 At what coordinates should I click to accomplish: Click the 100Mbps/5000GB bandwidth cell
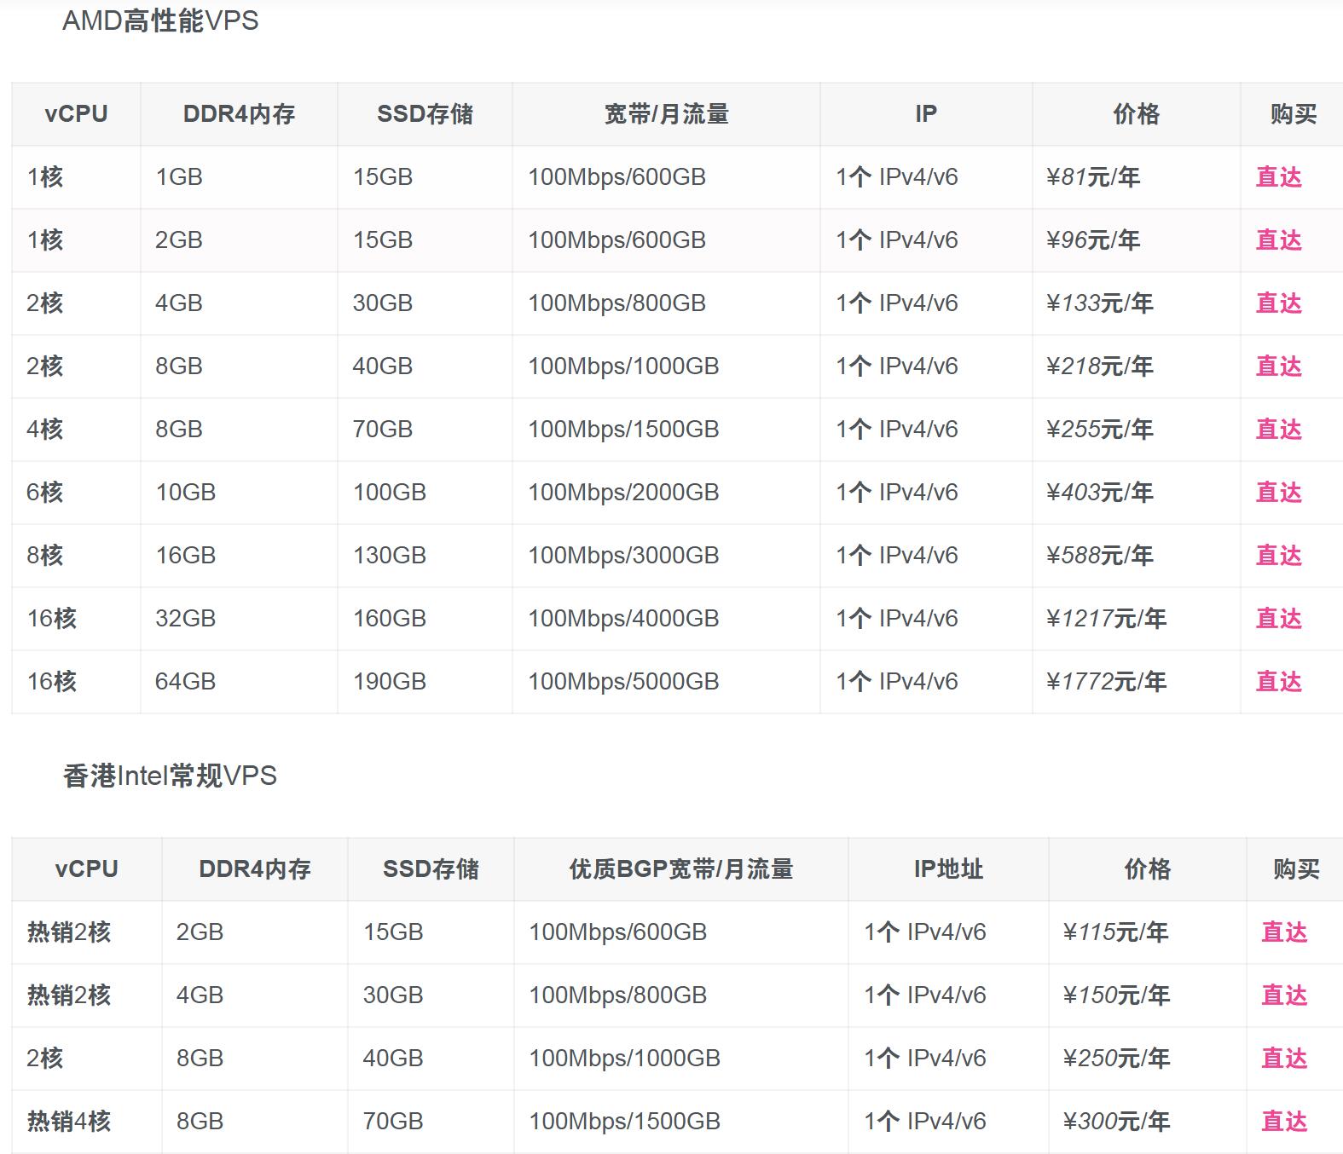(623, 682)
